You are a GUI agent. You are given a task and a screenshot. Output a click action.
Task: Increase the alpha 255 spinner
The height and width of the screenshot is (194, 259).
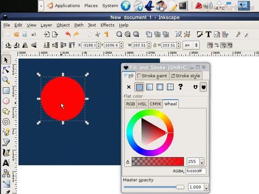(x=202, y=160)
